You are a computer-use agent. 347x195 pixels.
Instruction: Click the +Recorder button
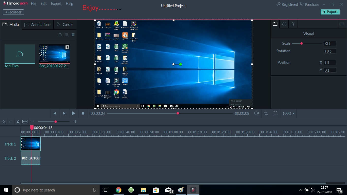[13, 12]
